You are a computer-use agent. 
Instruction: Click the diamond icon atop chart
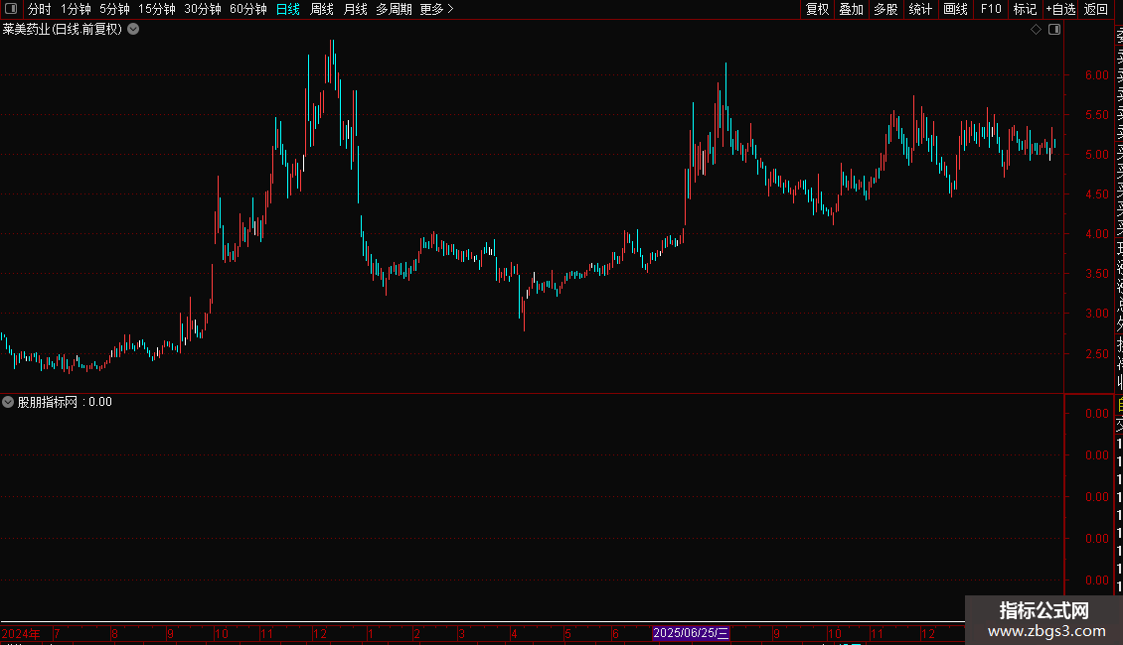tap(1036, 30)
